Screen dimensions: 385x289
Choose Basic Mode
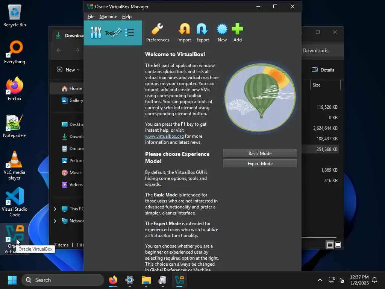click(260, 154)
